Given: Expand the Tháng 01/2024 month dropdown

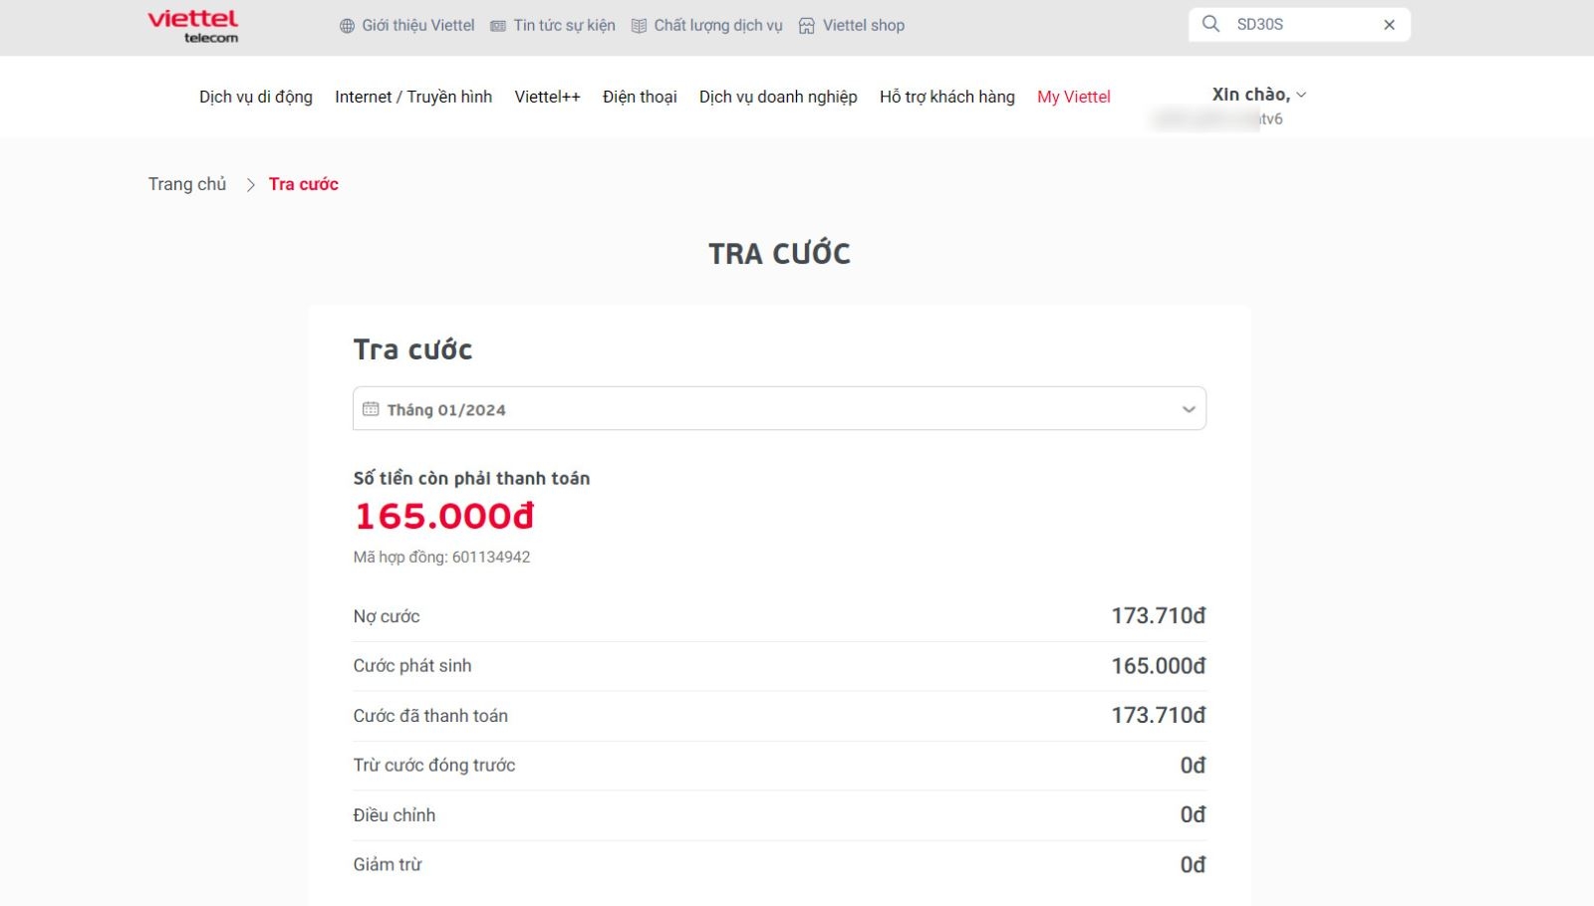Looking at the screenshot, I should tap(1188, 409).
